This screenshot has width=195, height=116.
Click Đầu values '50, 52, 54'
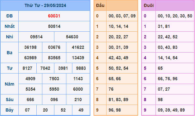pos(119,68)
